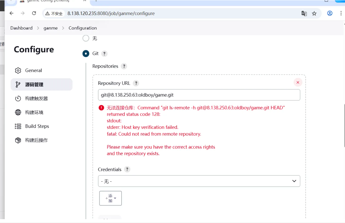
Task: Click the 'returned status code 128' text
Action: click(133, 114)
